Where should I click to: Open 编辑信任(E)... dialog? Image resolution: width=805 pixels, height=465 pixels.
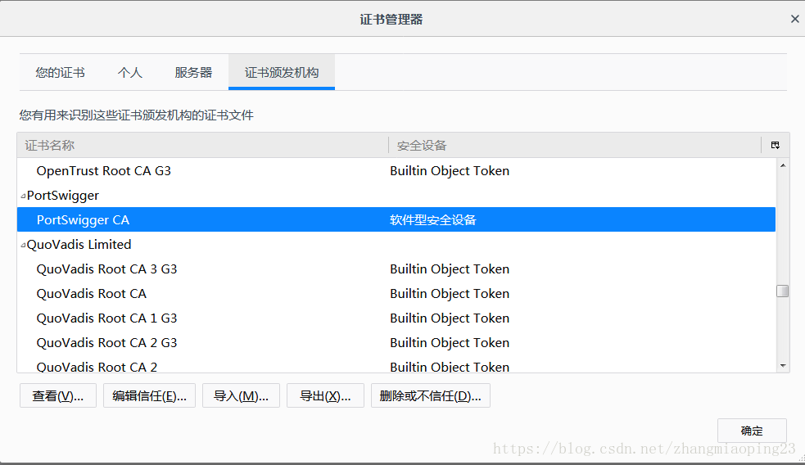pyautogui.click(x=149, y=395)
